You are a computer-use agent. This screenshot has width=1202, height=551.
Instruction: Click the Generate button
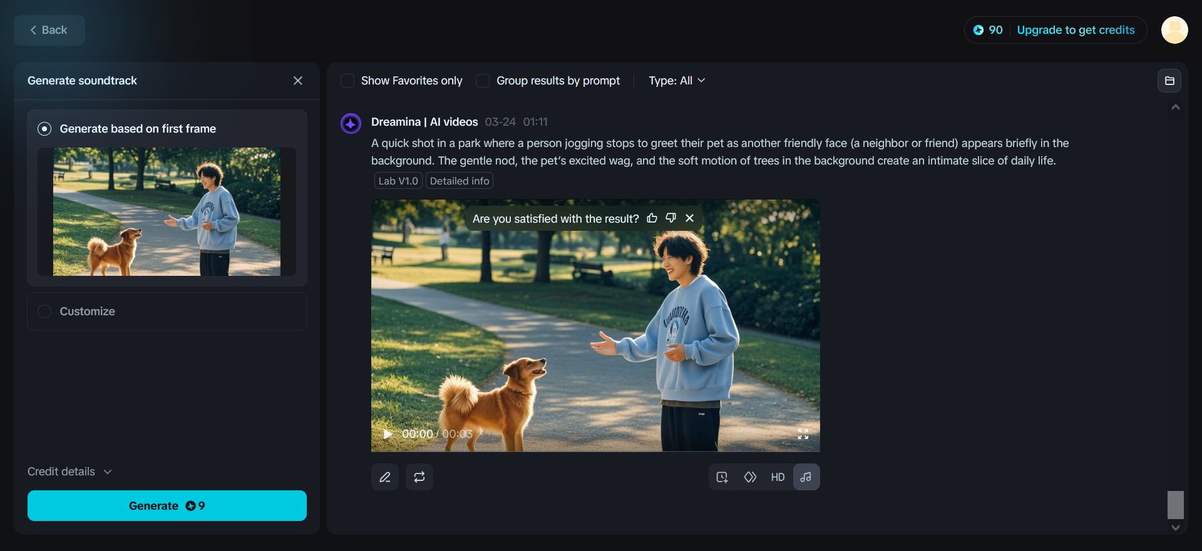click(x=167, y=506)
